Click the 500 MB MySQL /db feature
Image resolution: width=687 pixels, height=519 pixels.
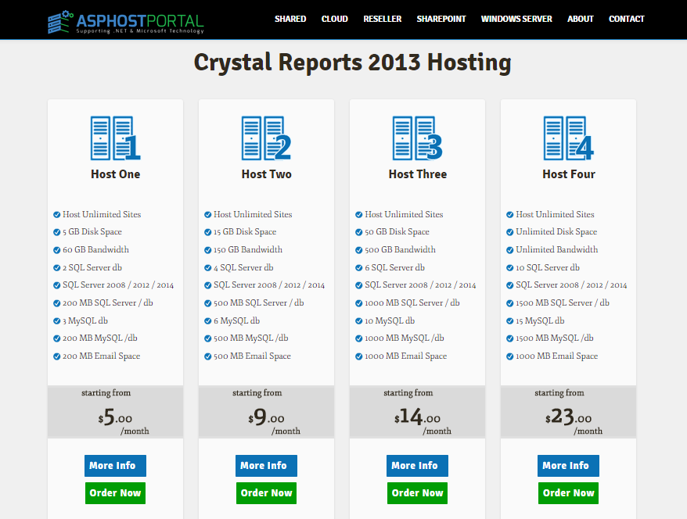coord(250,338)
